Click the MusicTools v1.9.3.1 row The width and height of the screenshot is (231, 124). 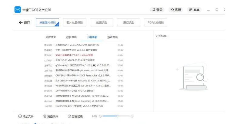click(x=83, y=106)
